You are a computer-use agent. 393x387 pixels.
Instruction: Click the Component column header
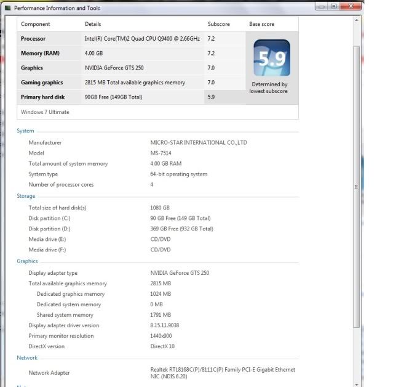[x=36, y=24]
